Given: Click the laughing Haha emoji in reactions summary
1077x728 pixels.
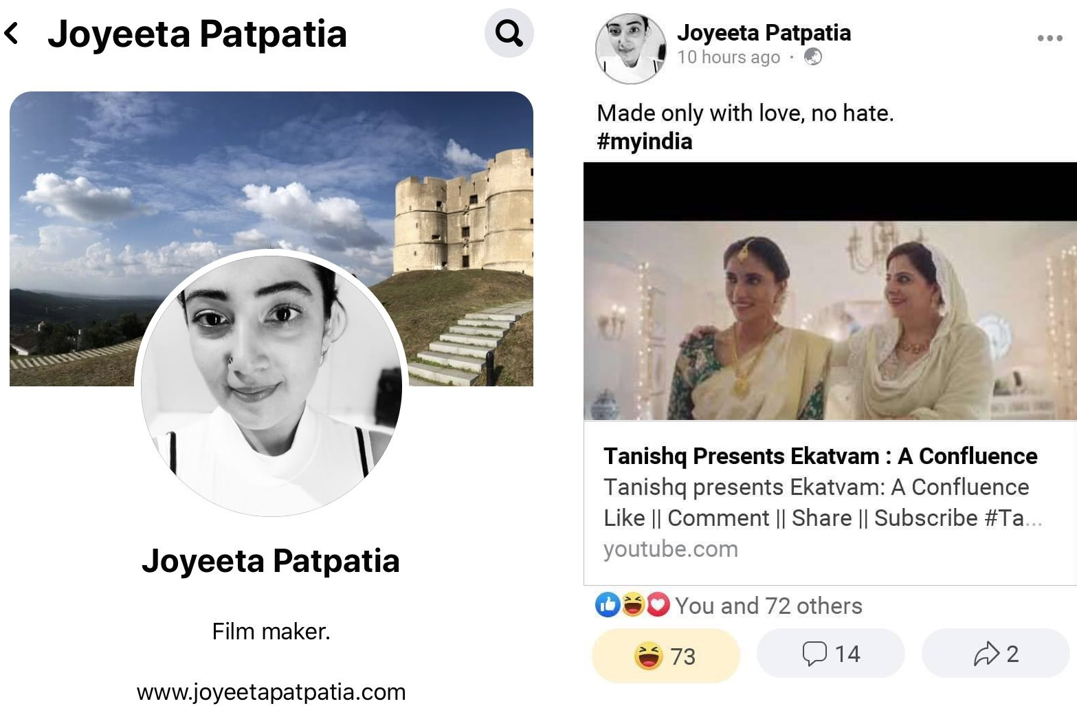Looking at the screenshot, I should 633,605.
